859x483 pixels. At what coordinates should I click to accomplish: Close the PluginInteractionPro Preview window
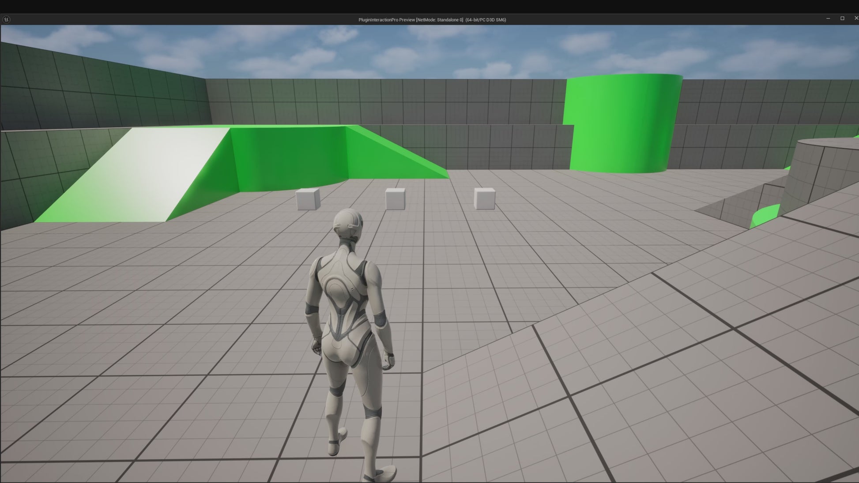pos(856,19)
